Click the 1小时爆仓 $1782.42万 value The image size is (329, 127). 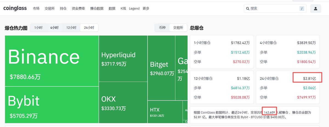[240, 43]
